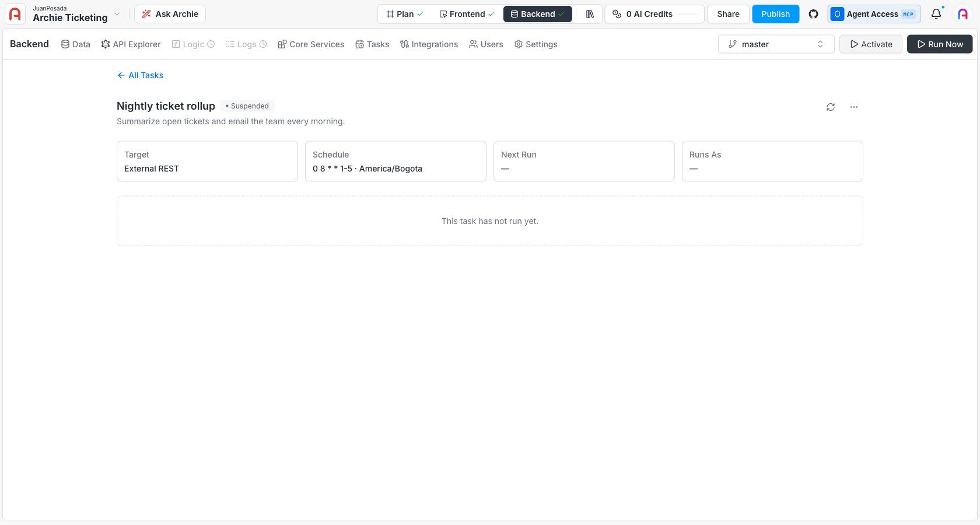Activate the suspended task

click(x=871, y=44)
